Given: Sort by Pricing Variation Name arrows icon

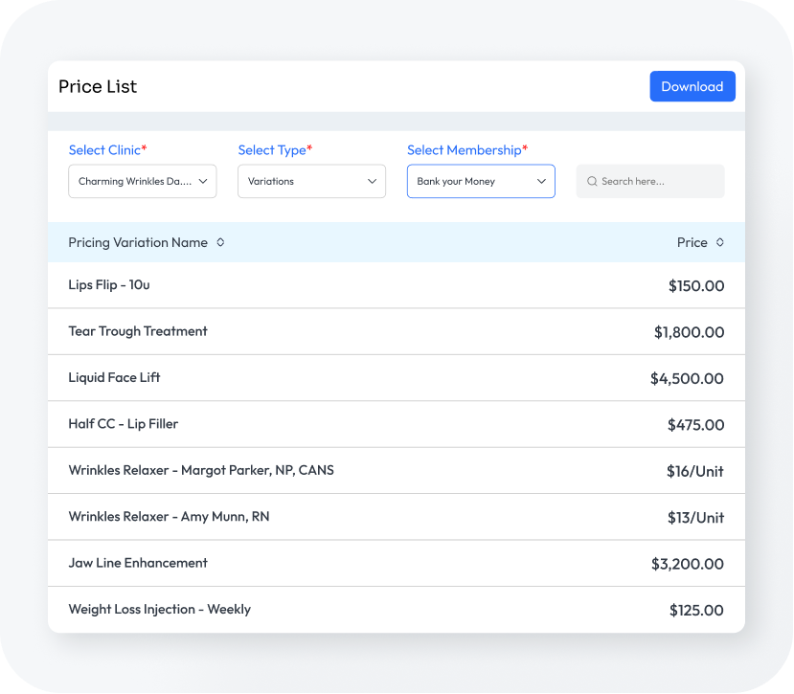Looking at the screenshot, I should point(220,243).
